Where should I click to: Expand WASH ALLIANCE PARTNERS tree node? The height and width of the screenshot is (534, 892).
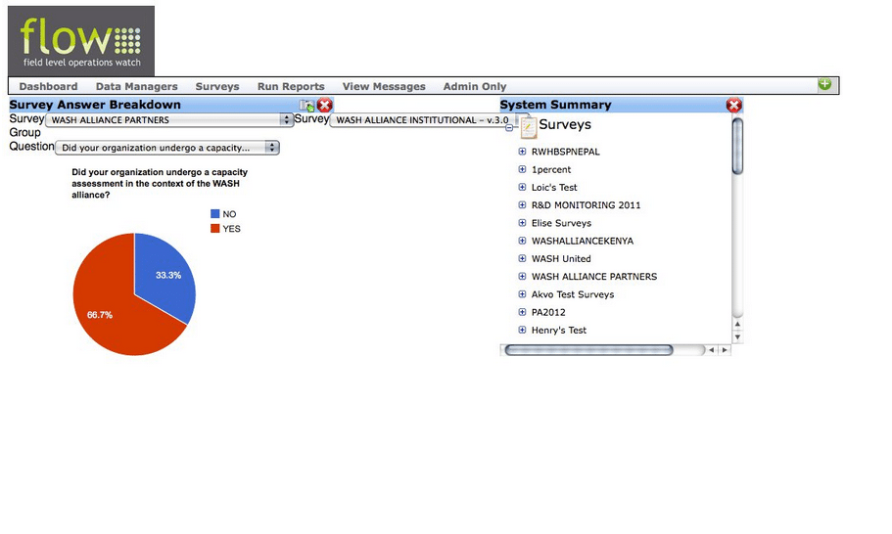522,277
